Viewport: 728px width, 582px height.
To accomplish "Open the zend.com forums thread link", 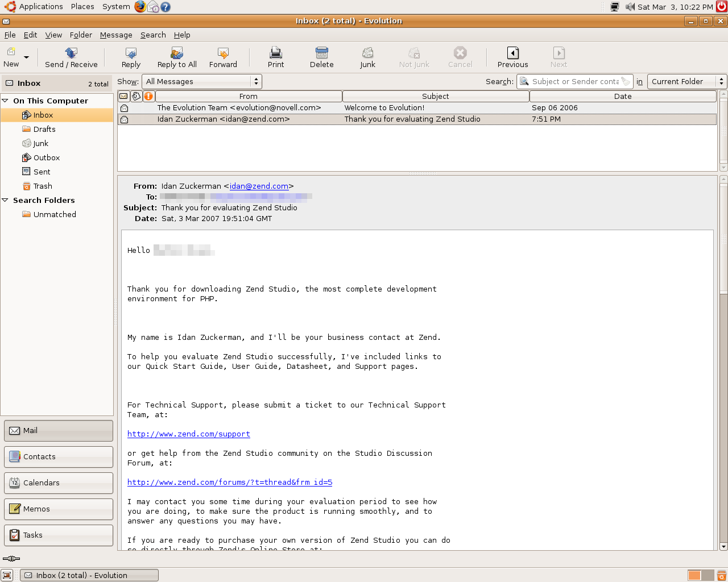I will pos(230,482).
